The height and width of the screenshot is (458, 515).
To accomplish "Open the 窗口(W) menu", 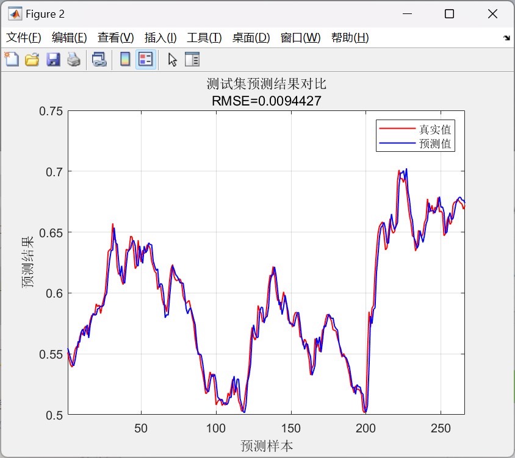I will pos(301,38).
